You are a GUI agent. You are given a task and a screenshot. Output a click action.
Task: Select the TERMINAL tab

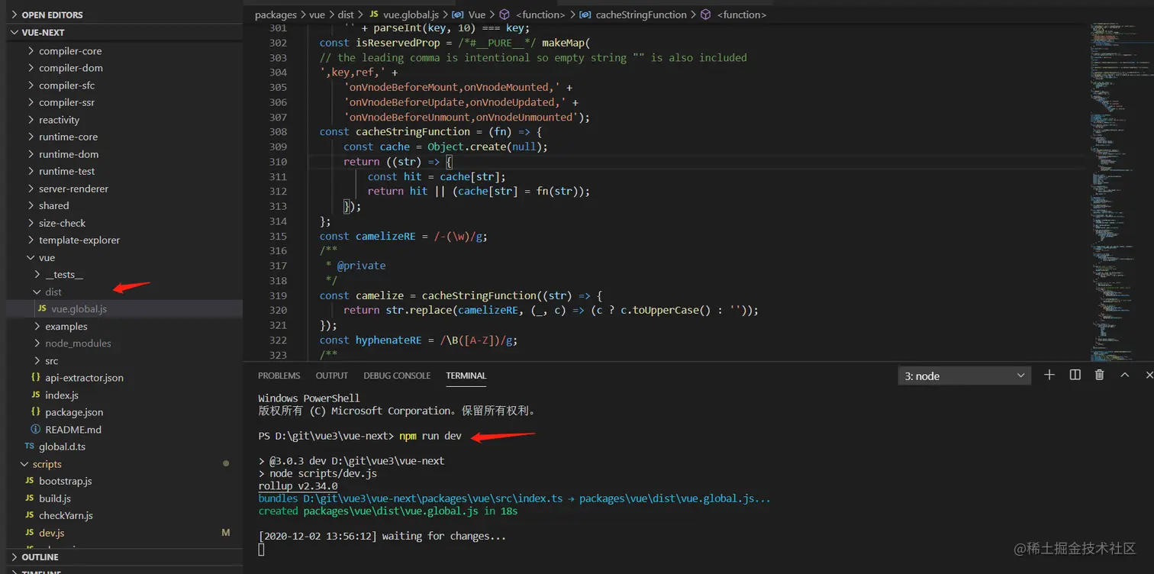click(466, 376)
